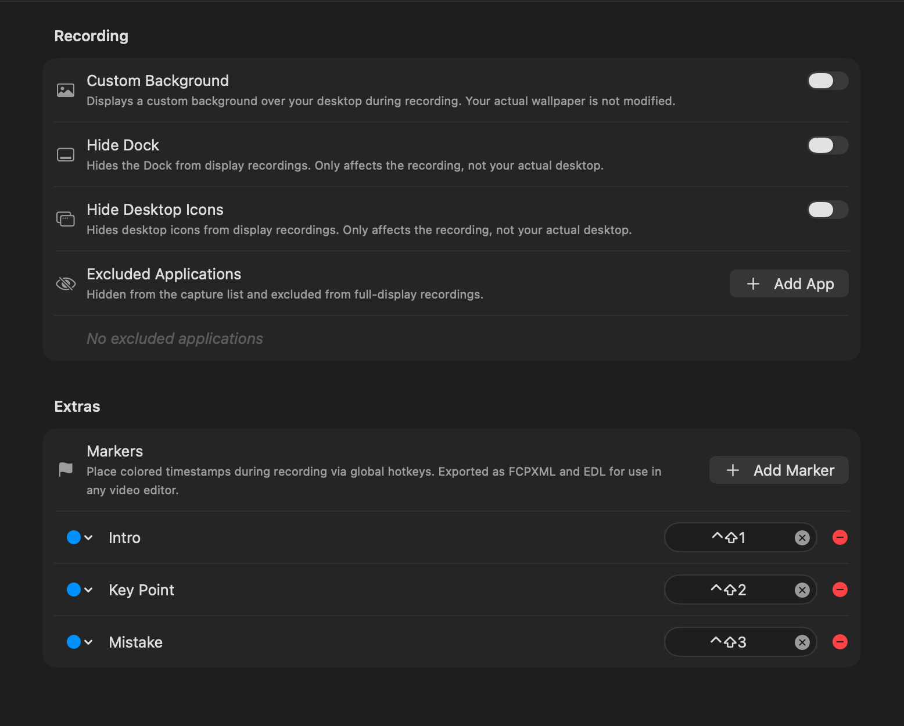This screenshot has height=726, width=904.
Task: Enable the Custom Background toggle
Action: click(x=828, y=81)
